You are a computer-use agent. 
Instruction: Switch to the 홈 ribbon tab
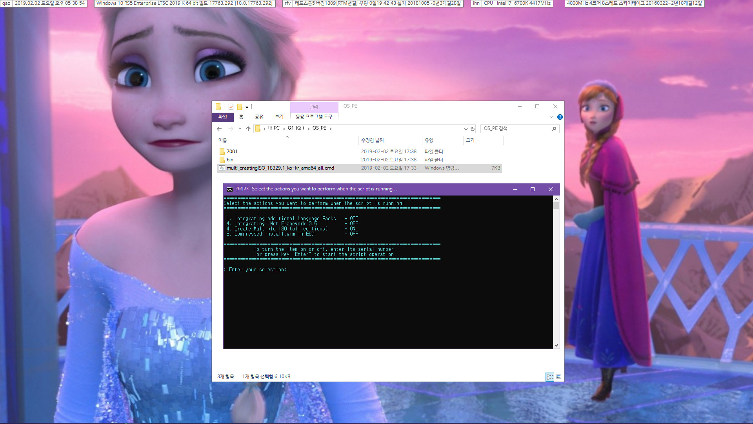241,117
